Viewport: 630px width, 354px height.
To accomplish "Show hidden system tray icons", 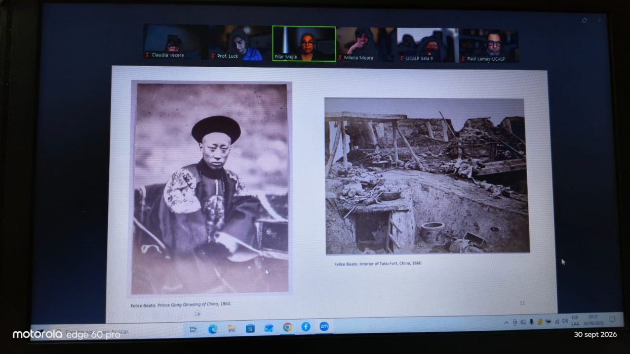I will coord(506,323).
